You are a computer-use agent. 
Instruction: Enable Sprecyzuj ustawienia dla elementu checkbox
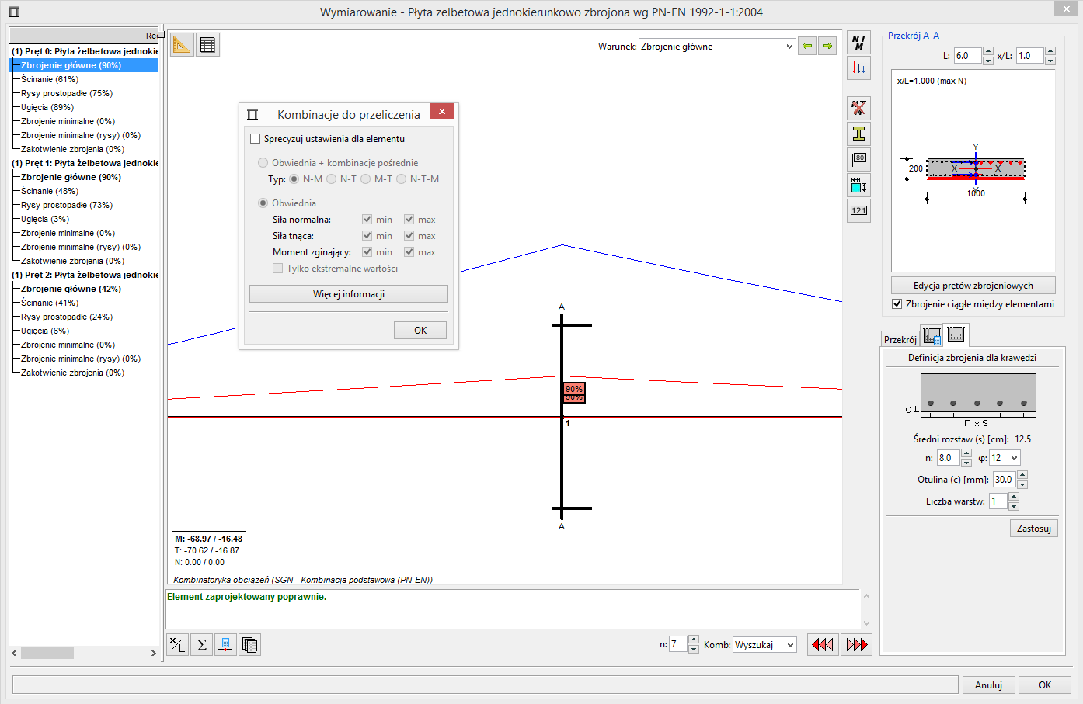coord(255,139)
